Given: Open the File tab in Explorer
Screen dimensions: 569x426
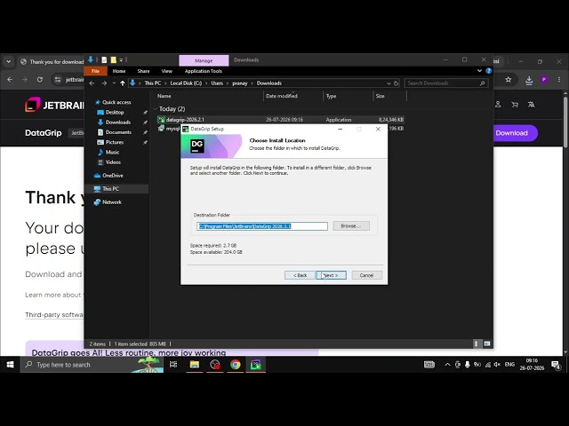Looking at the screenshot, I should point(95,71).
